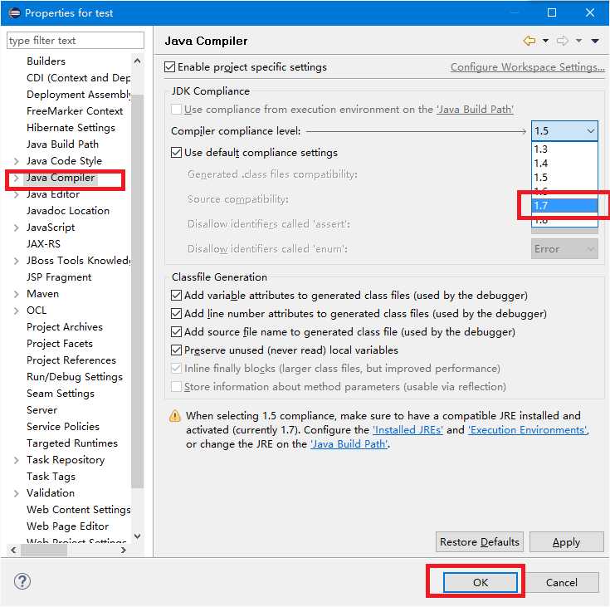The image size is (610, 607).
Task: Click the warning icon beside compliance message
Action: [175, 416]
